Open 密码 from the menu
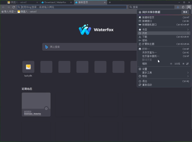 click(x=164, y=40)
